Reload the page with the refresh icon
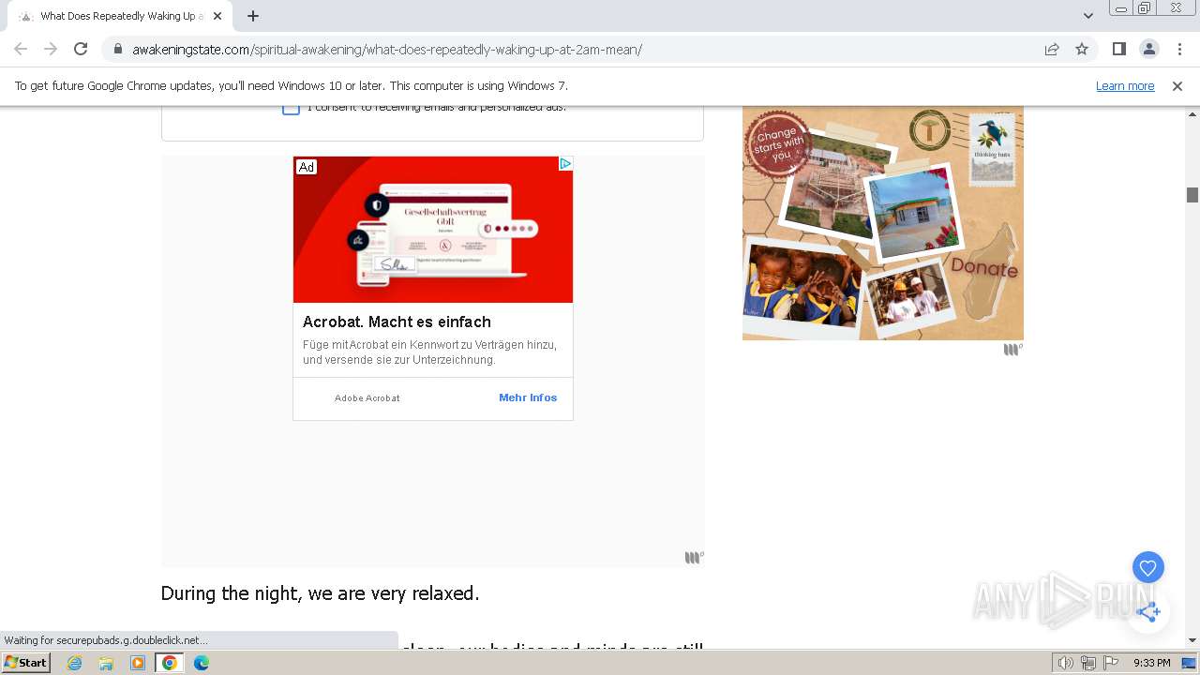1200x675 pixels. coord(81,49)
